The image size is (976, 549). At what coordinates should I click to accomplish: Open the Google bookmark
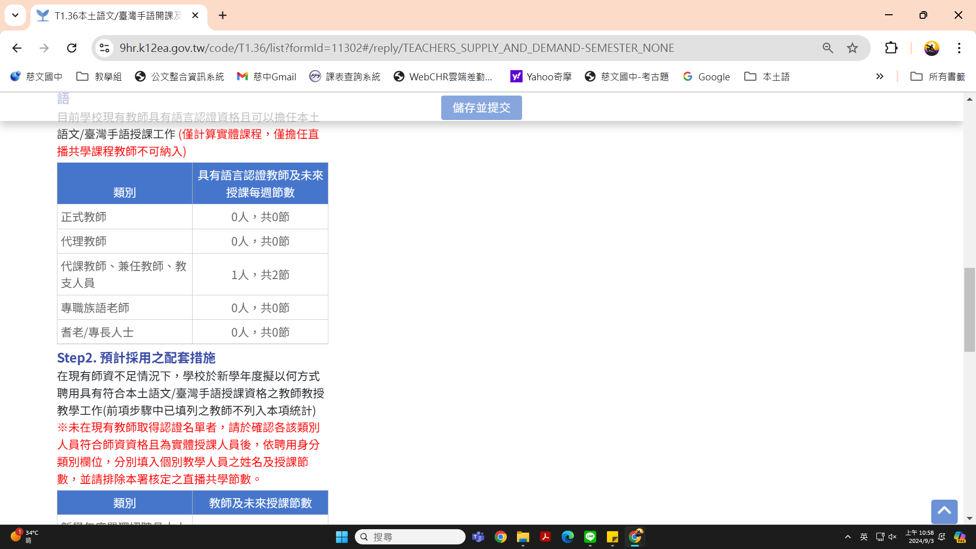707,76
